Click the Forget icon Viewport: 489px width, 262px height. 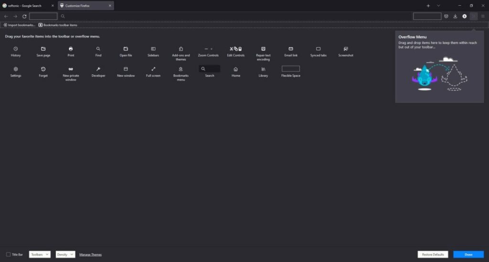pyautogui.click(x=43, y=69)
